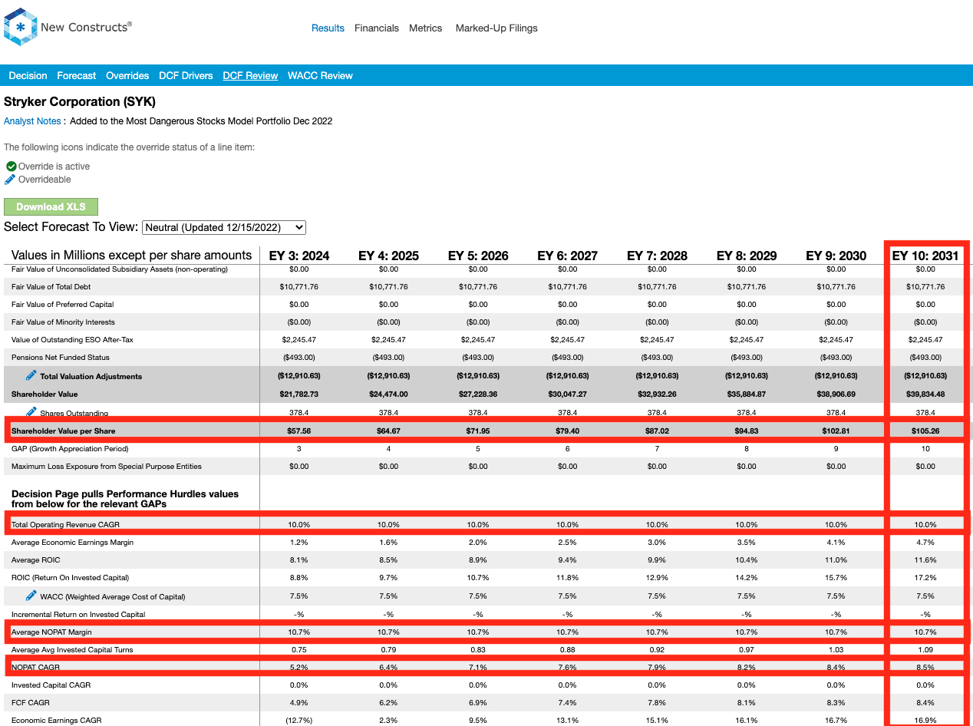Click $24,474.00 Shareholder Value for 2025

pos(389,394)
